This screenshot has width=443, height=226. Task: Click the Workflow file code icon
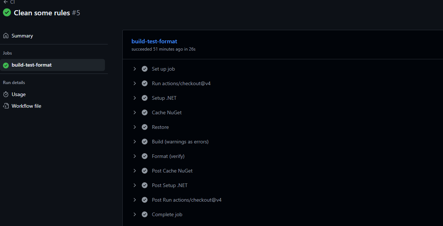click(6, 106)
